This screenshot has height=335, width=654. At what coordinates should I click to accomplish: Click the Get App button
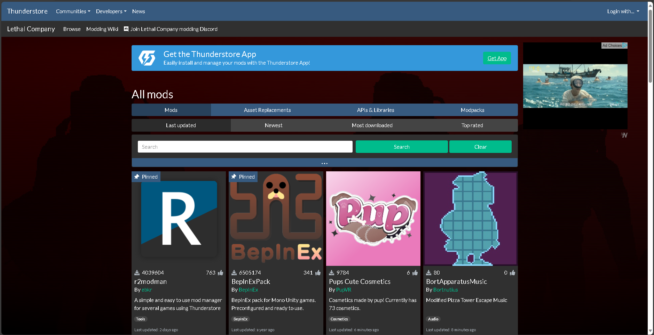[497, 58]
